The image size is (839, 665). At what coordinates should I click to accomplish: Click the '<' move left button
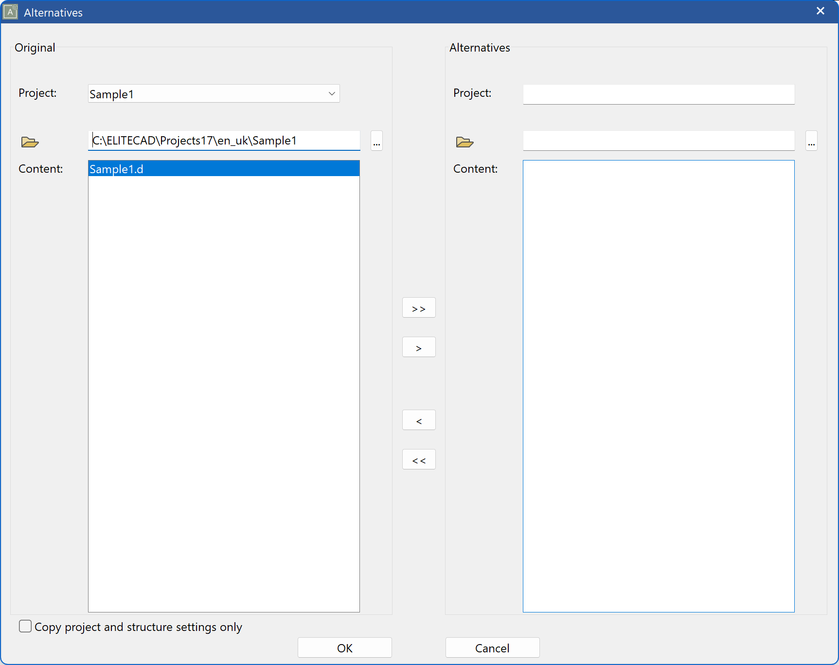[x=418, y=419]
